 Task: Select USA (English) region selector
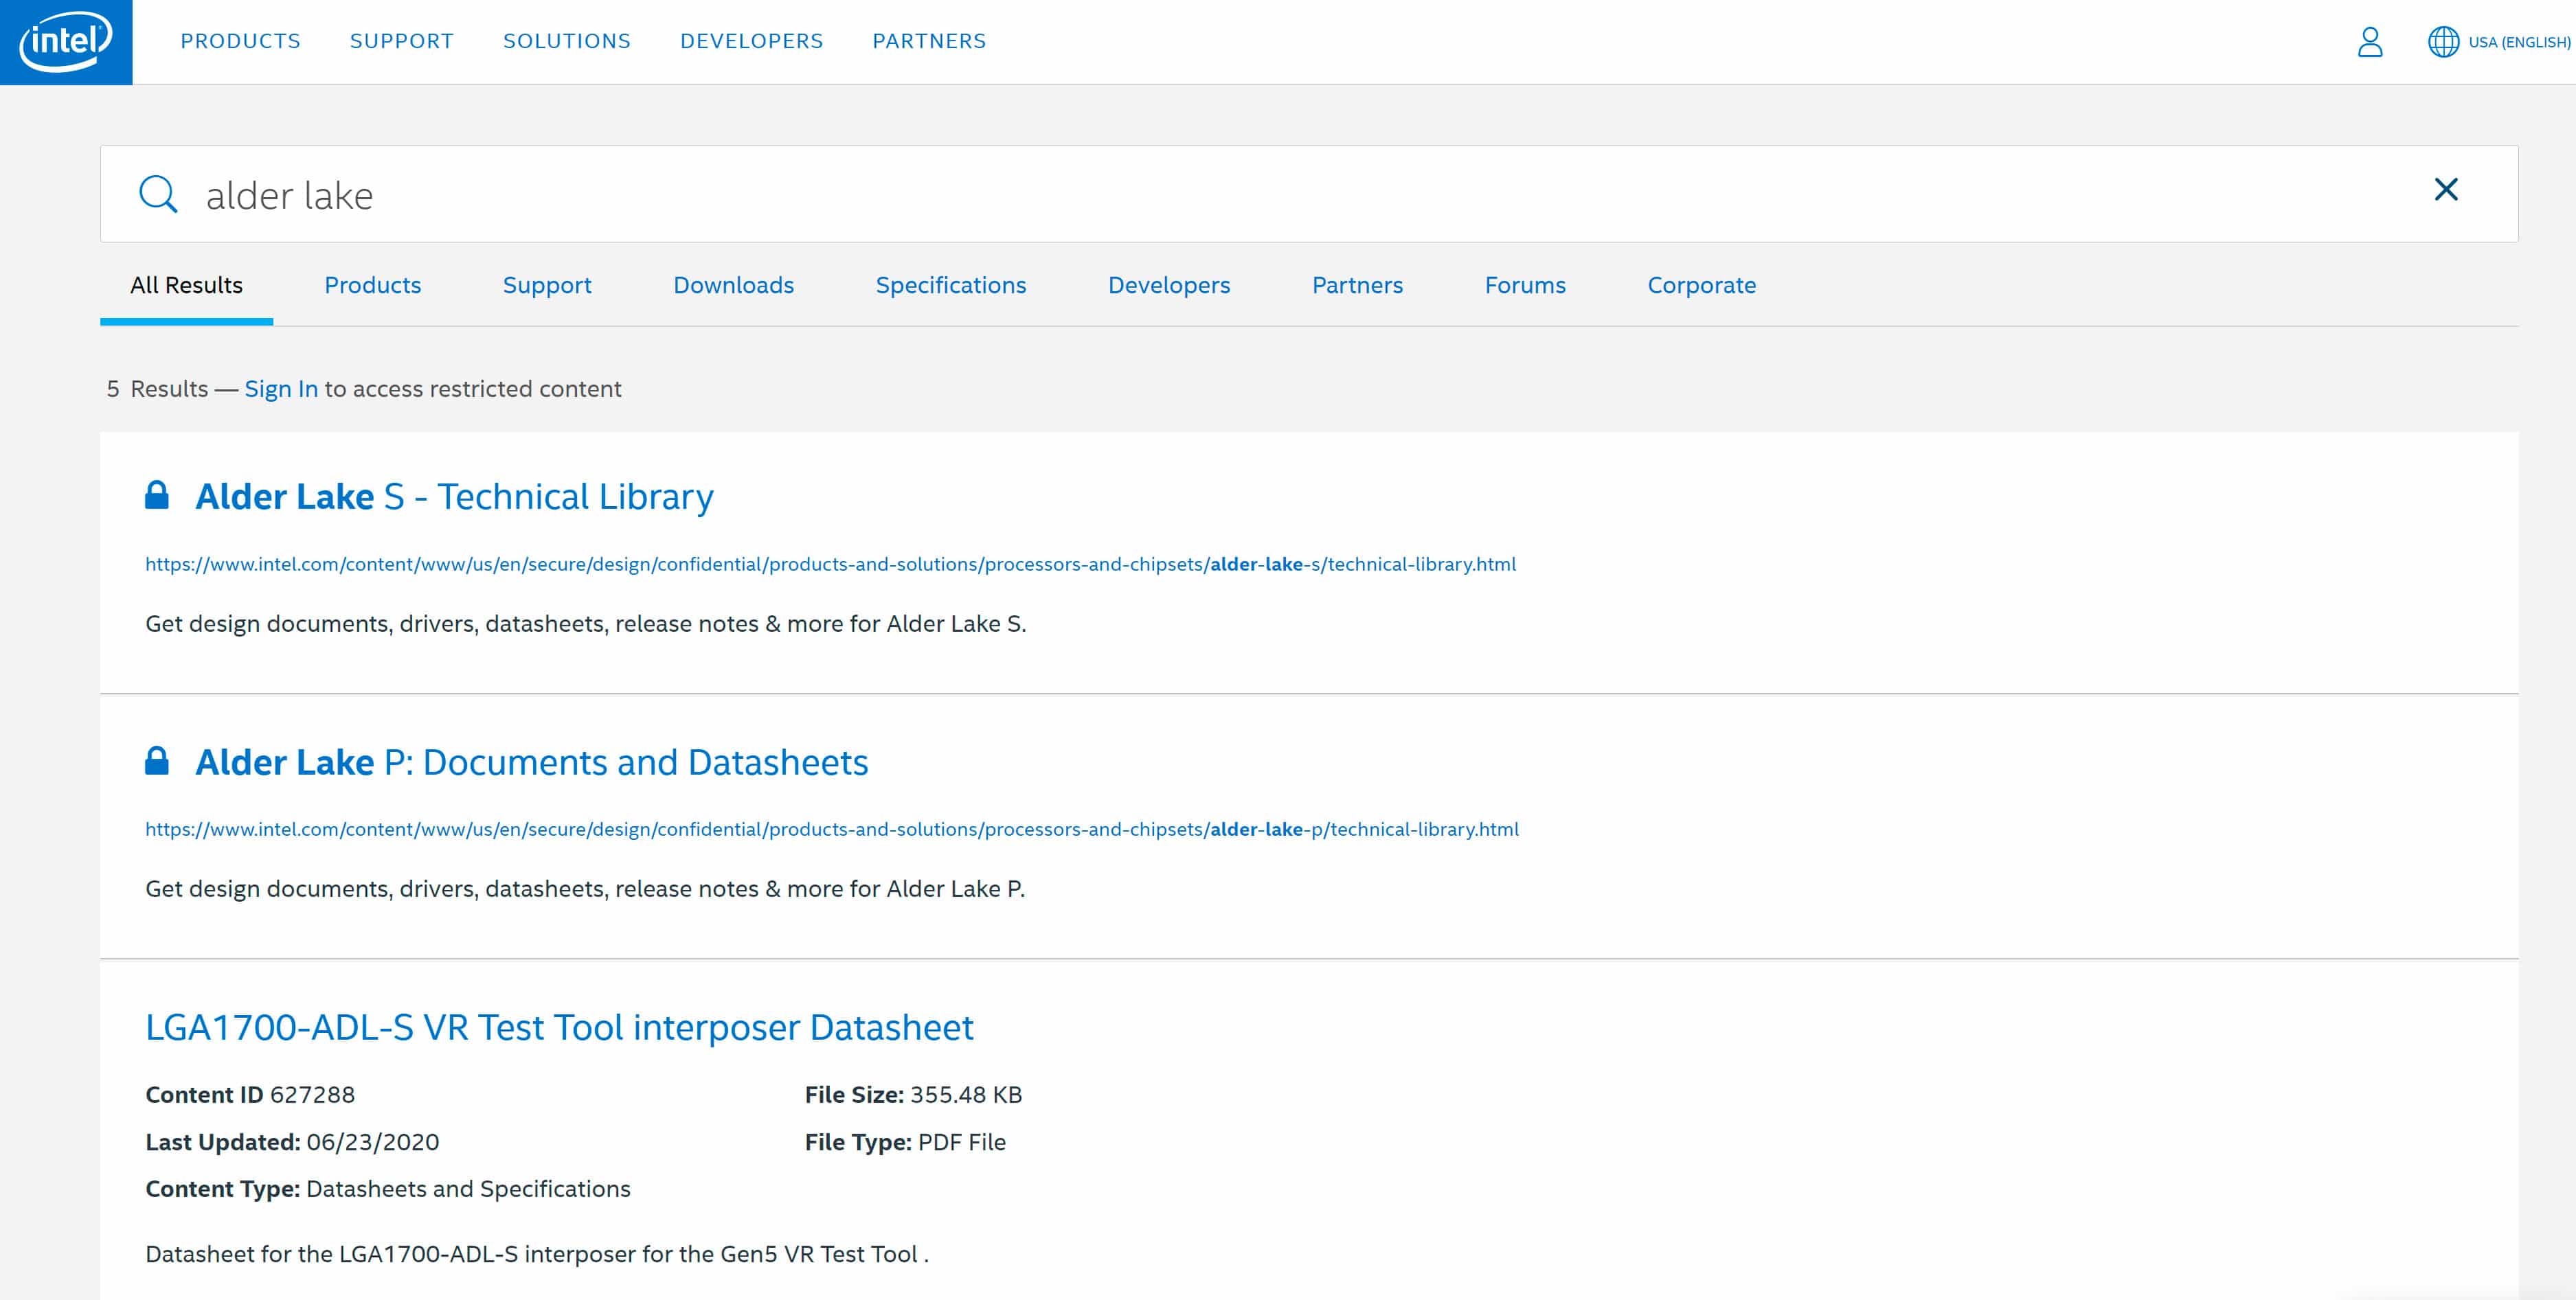coord(2519,42)
